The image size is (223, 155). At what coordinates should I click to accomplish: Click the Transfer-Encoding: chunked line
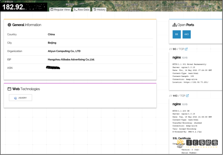click(x=187, y=123)
